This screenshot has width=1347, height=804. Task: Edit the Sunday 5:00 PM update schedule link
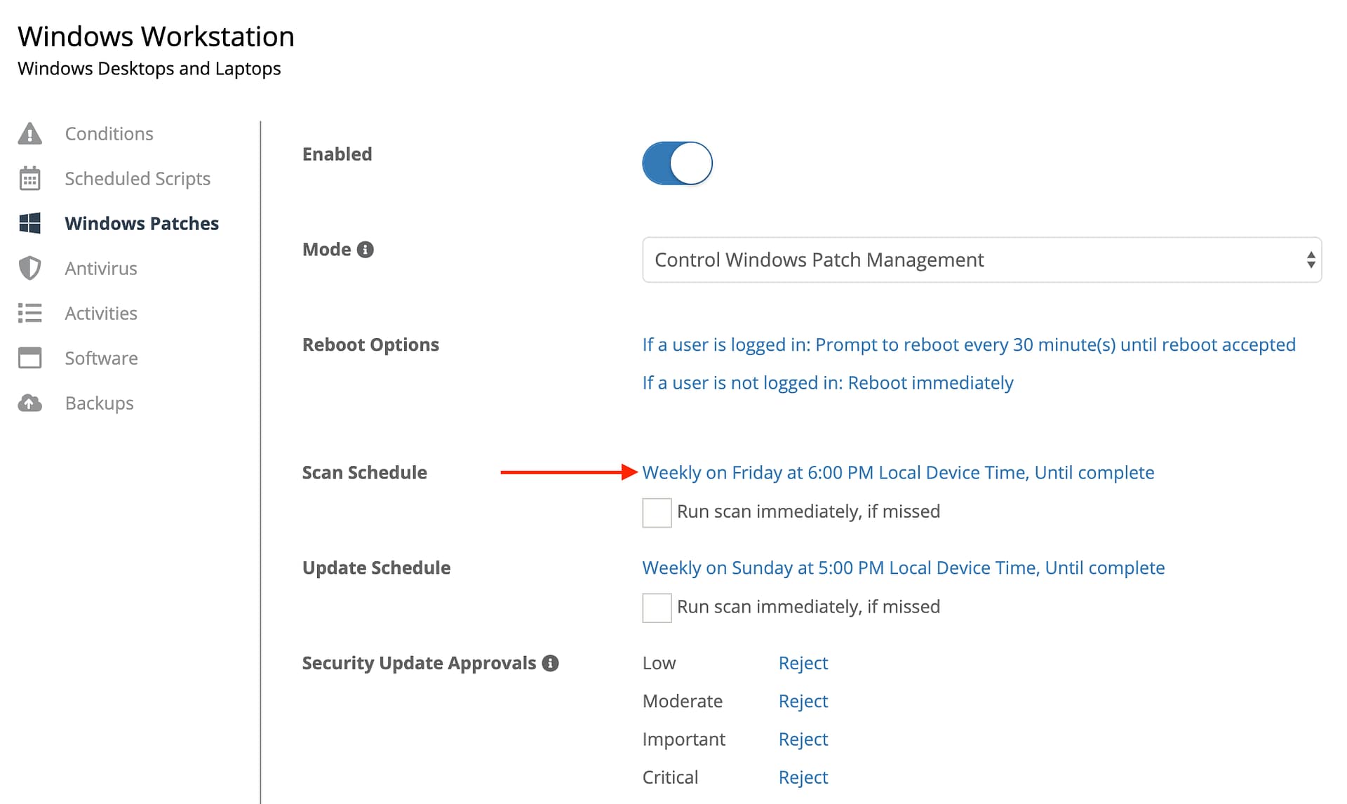point(903,568)
